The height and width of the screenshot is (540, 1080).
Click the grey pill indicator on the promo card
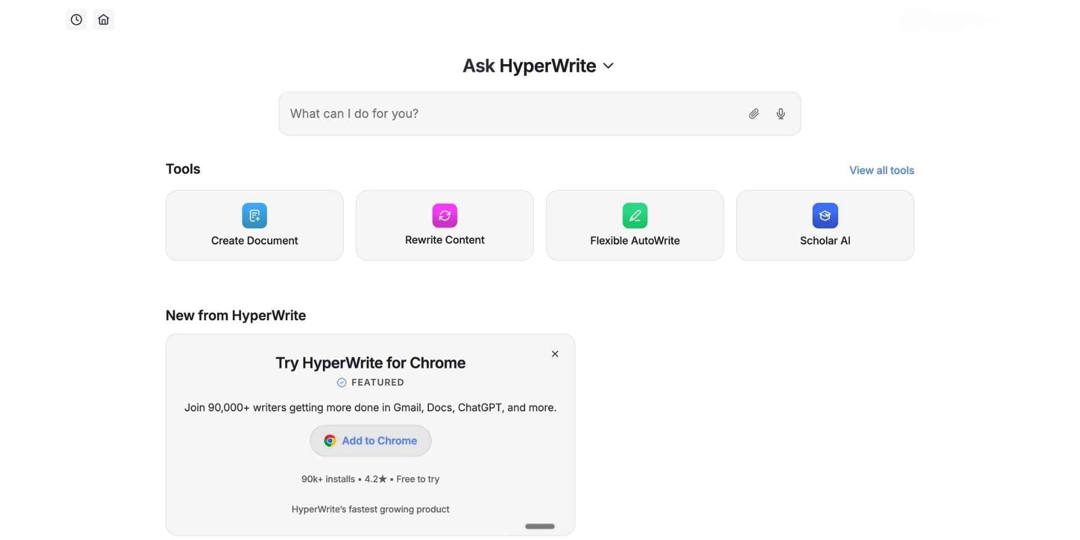pos(539,526)
